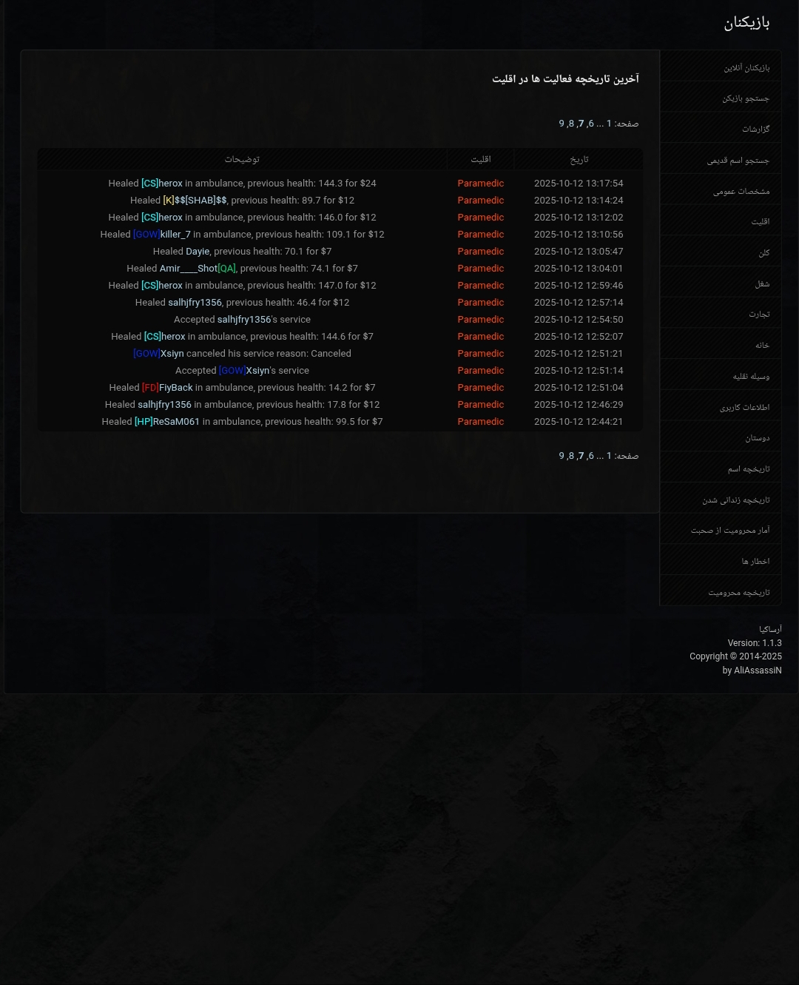Viewport: 799px width, 985px height.
Task: Open player [CS]herox in the first row
Action: pos(162,184)
